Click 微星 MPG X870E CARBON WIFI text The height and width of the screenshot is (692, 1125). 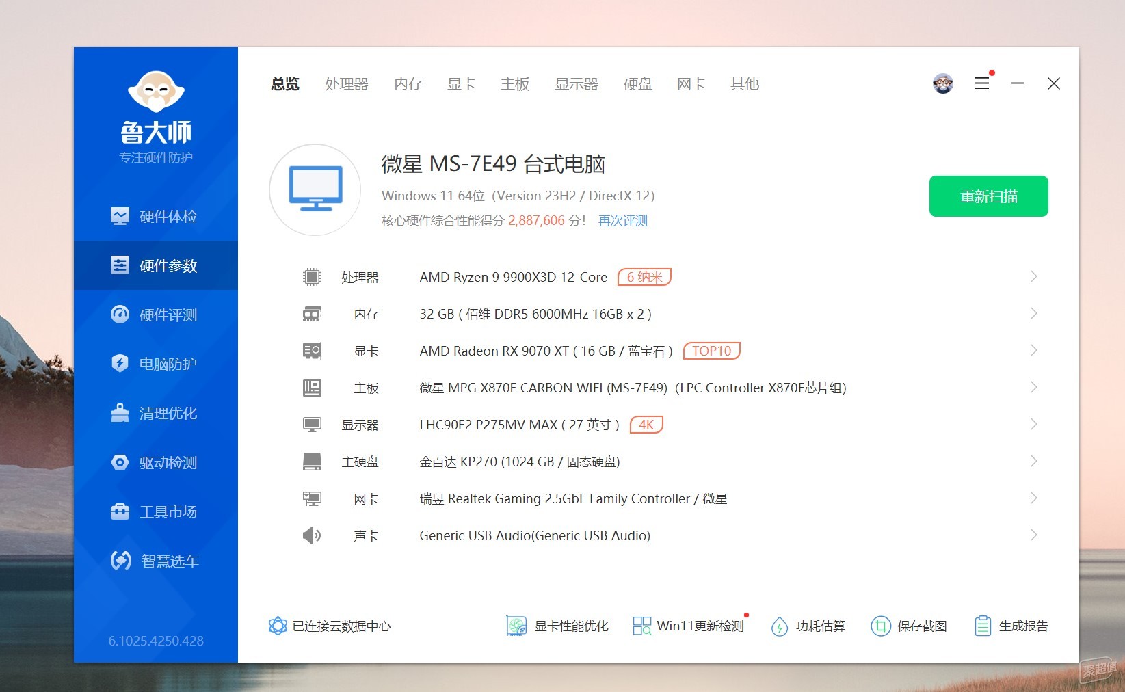click(x=633, y=388)
